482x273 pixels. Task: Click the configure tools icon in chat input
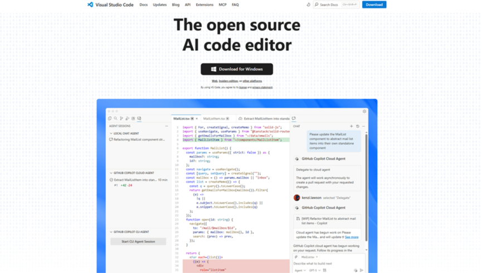pyautogui.click(x=325, y=270)
